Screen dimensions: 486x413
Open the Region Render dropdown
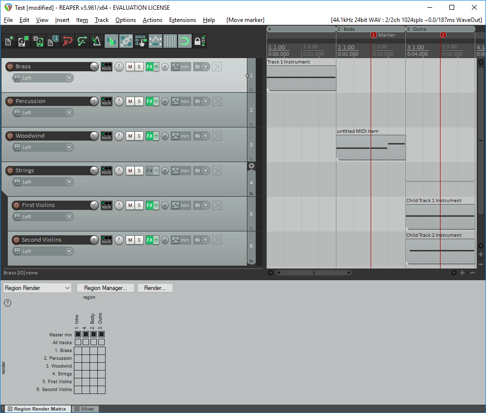coord(37,288)
